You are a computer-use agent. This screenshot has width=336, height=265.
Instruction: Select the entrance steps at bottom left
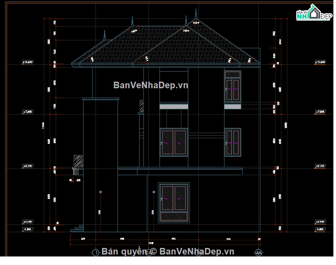tap(78, 227)
